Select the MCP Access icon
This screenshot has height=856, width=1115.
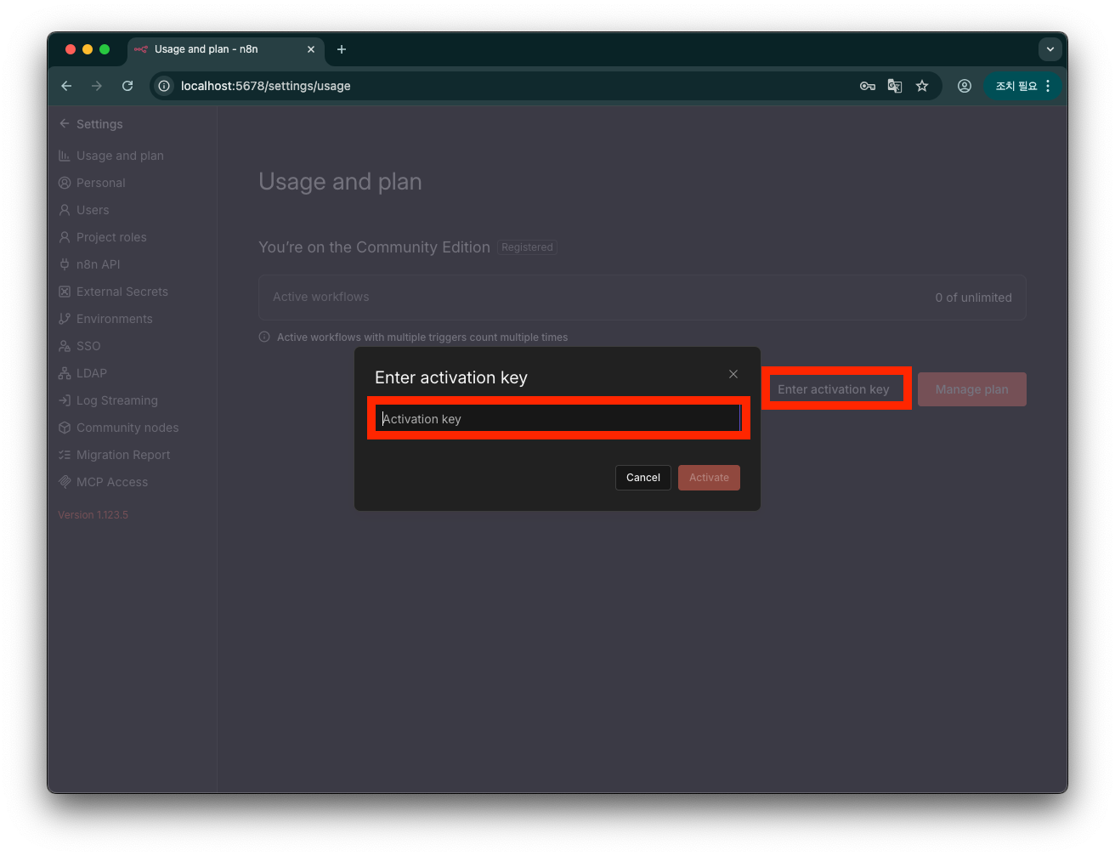point(65,482)
